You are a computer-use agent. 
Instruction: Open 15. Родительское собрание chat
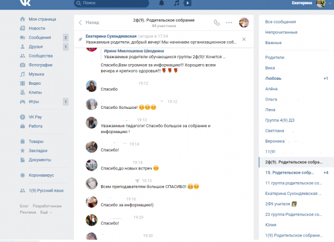click(296, 172)
